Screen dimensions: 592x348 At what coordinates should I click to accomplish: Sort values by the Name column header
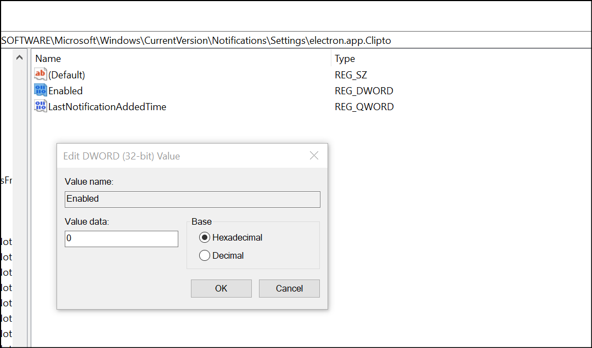pyautogui.click(x=48, y=58)
